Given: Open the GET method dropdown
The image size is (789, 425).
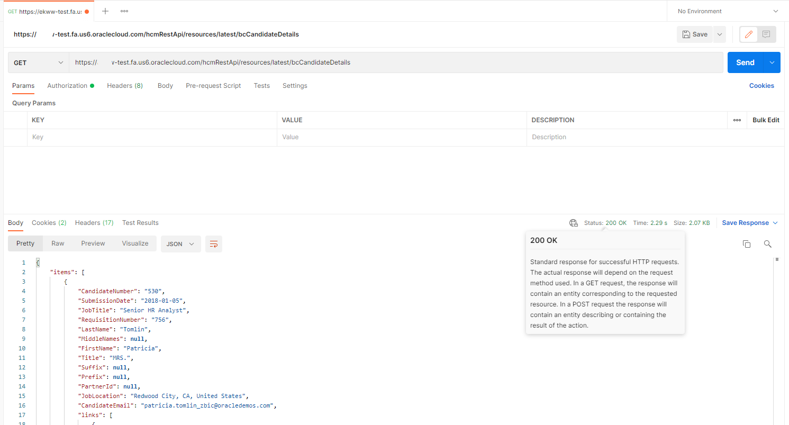Looking at the screenshot, I should 37,62.
